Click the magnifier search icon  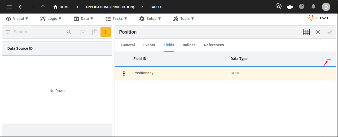click(69, 32)
